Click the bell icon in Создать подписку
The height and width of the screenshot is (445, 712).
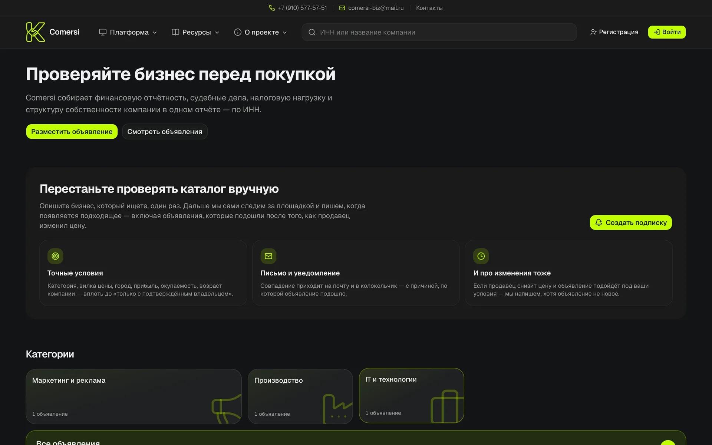[599, 222]
